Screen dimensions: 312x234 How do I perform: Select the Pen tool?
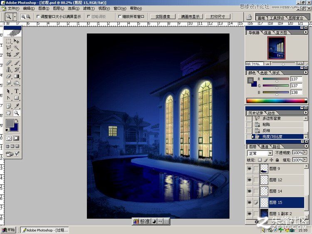click(8, 98)
